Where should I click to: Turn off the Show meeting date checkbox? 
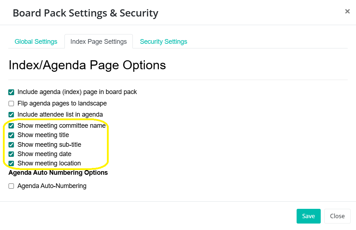point(11,154)
